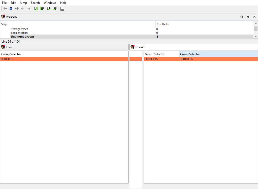This screenshot has width=258, height=189.
Task: Click the green single-page toolbar icon
Action: point(36,9)
